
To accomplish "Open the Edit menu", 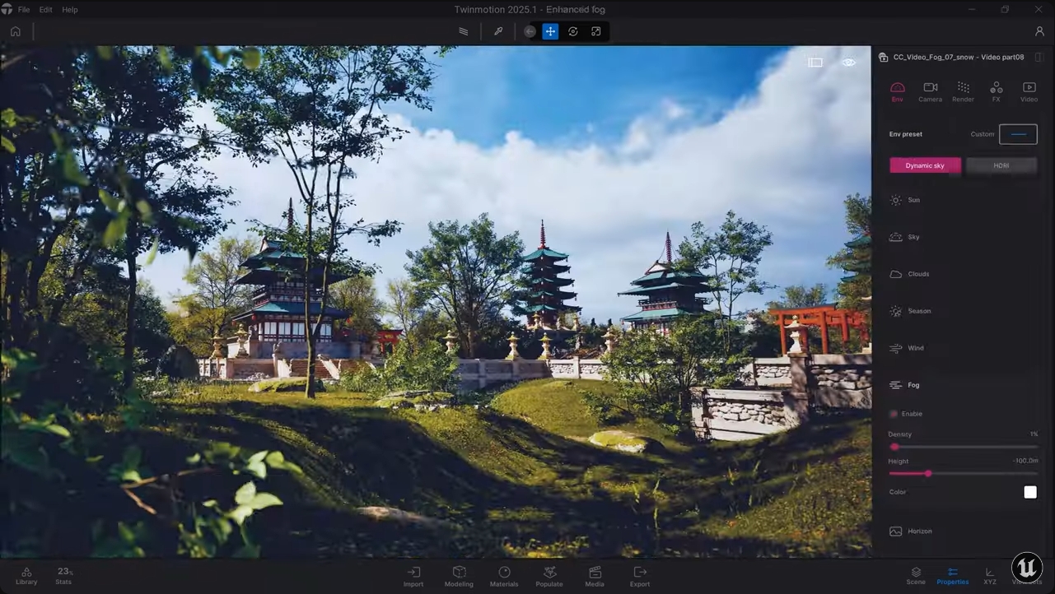I will click(45, 10).
